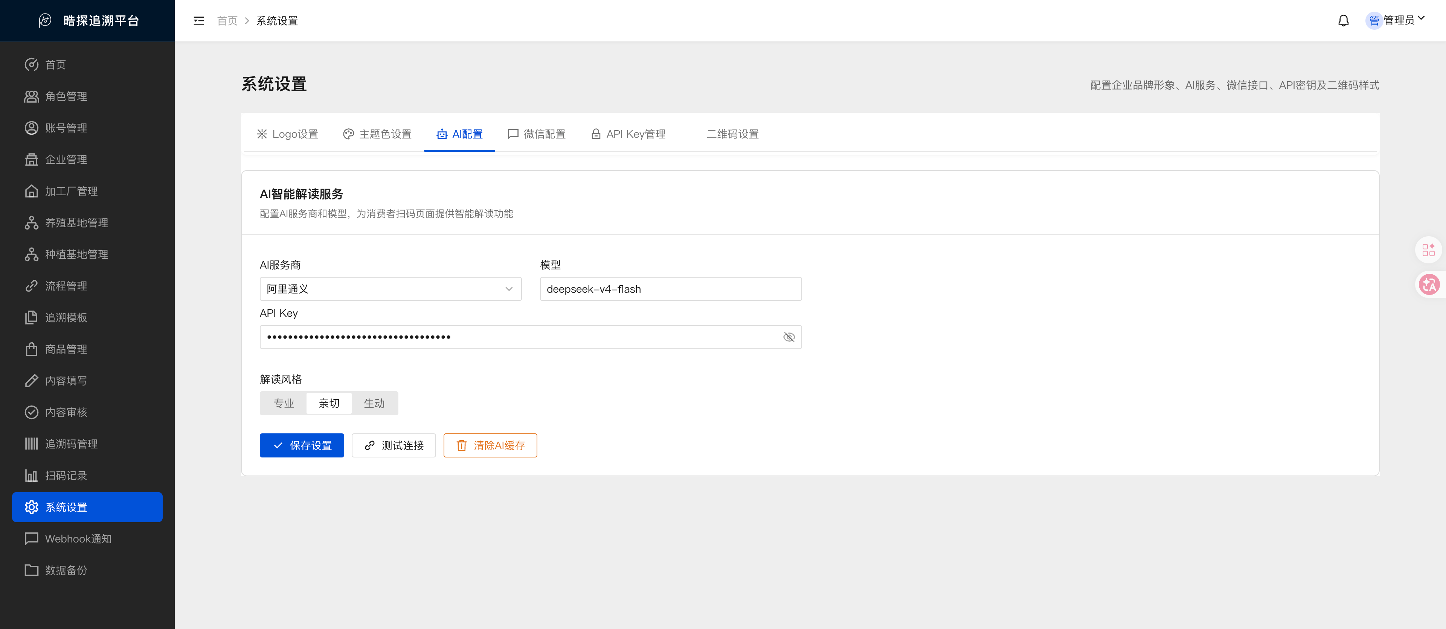Click the 模型 input deepseek-v4-flash

(x=671, y=289)
